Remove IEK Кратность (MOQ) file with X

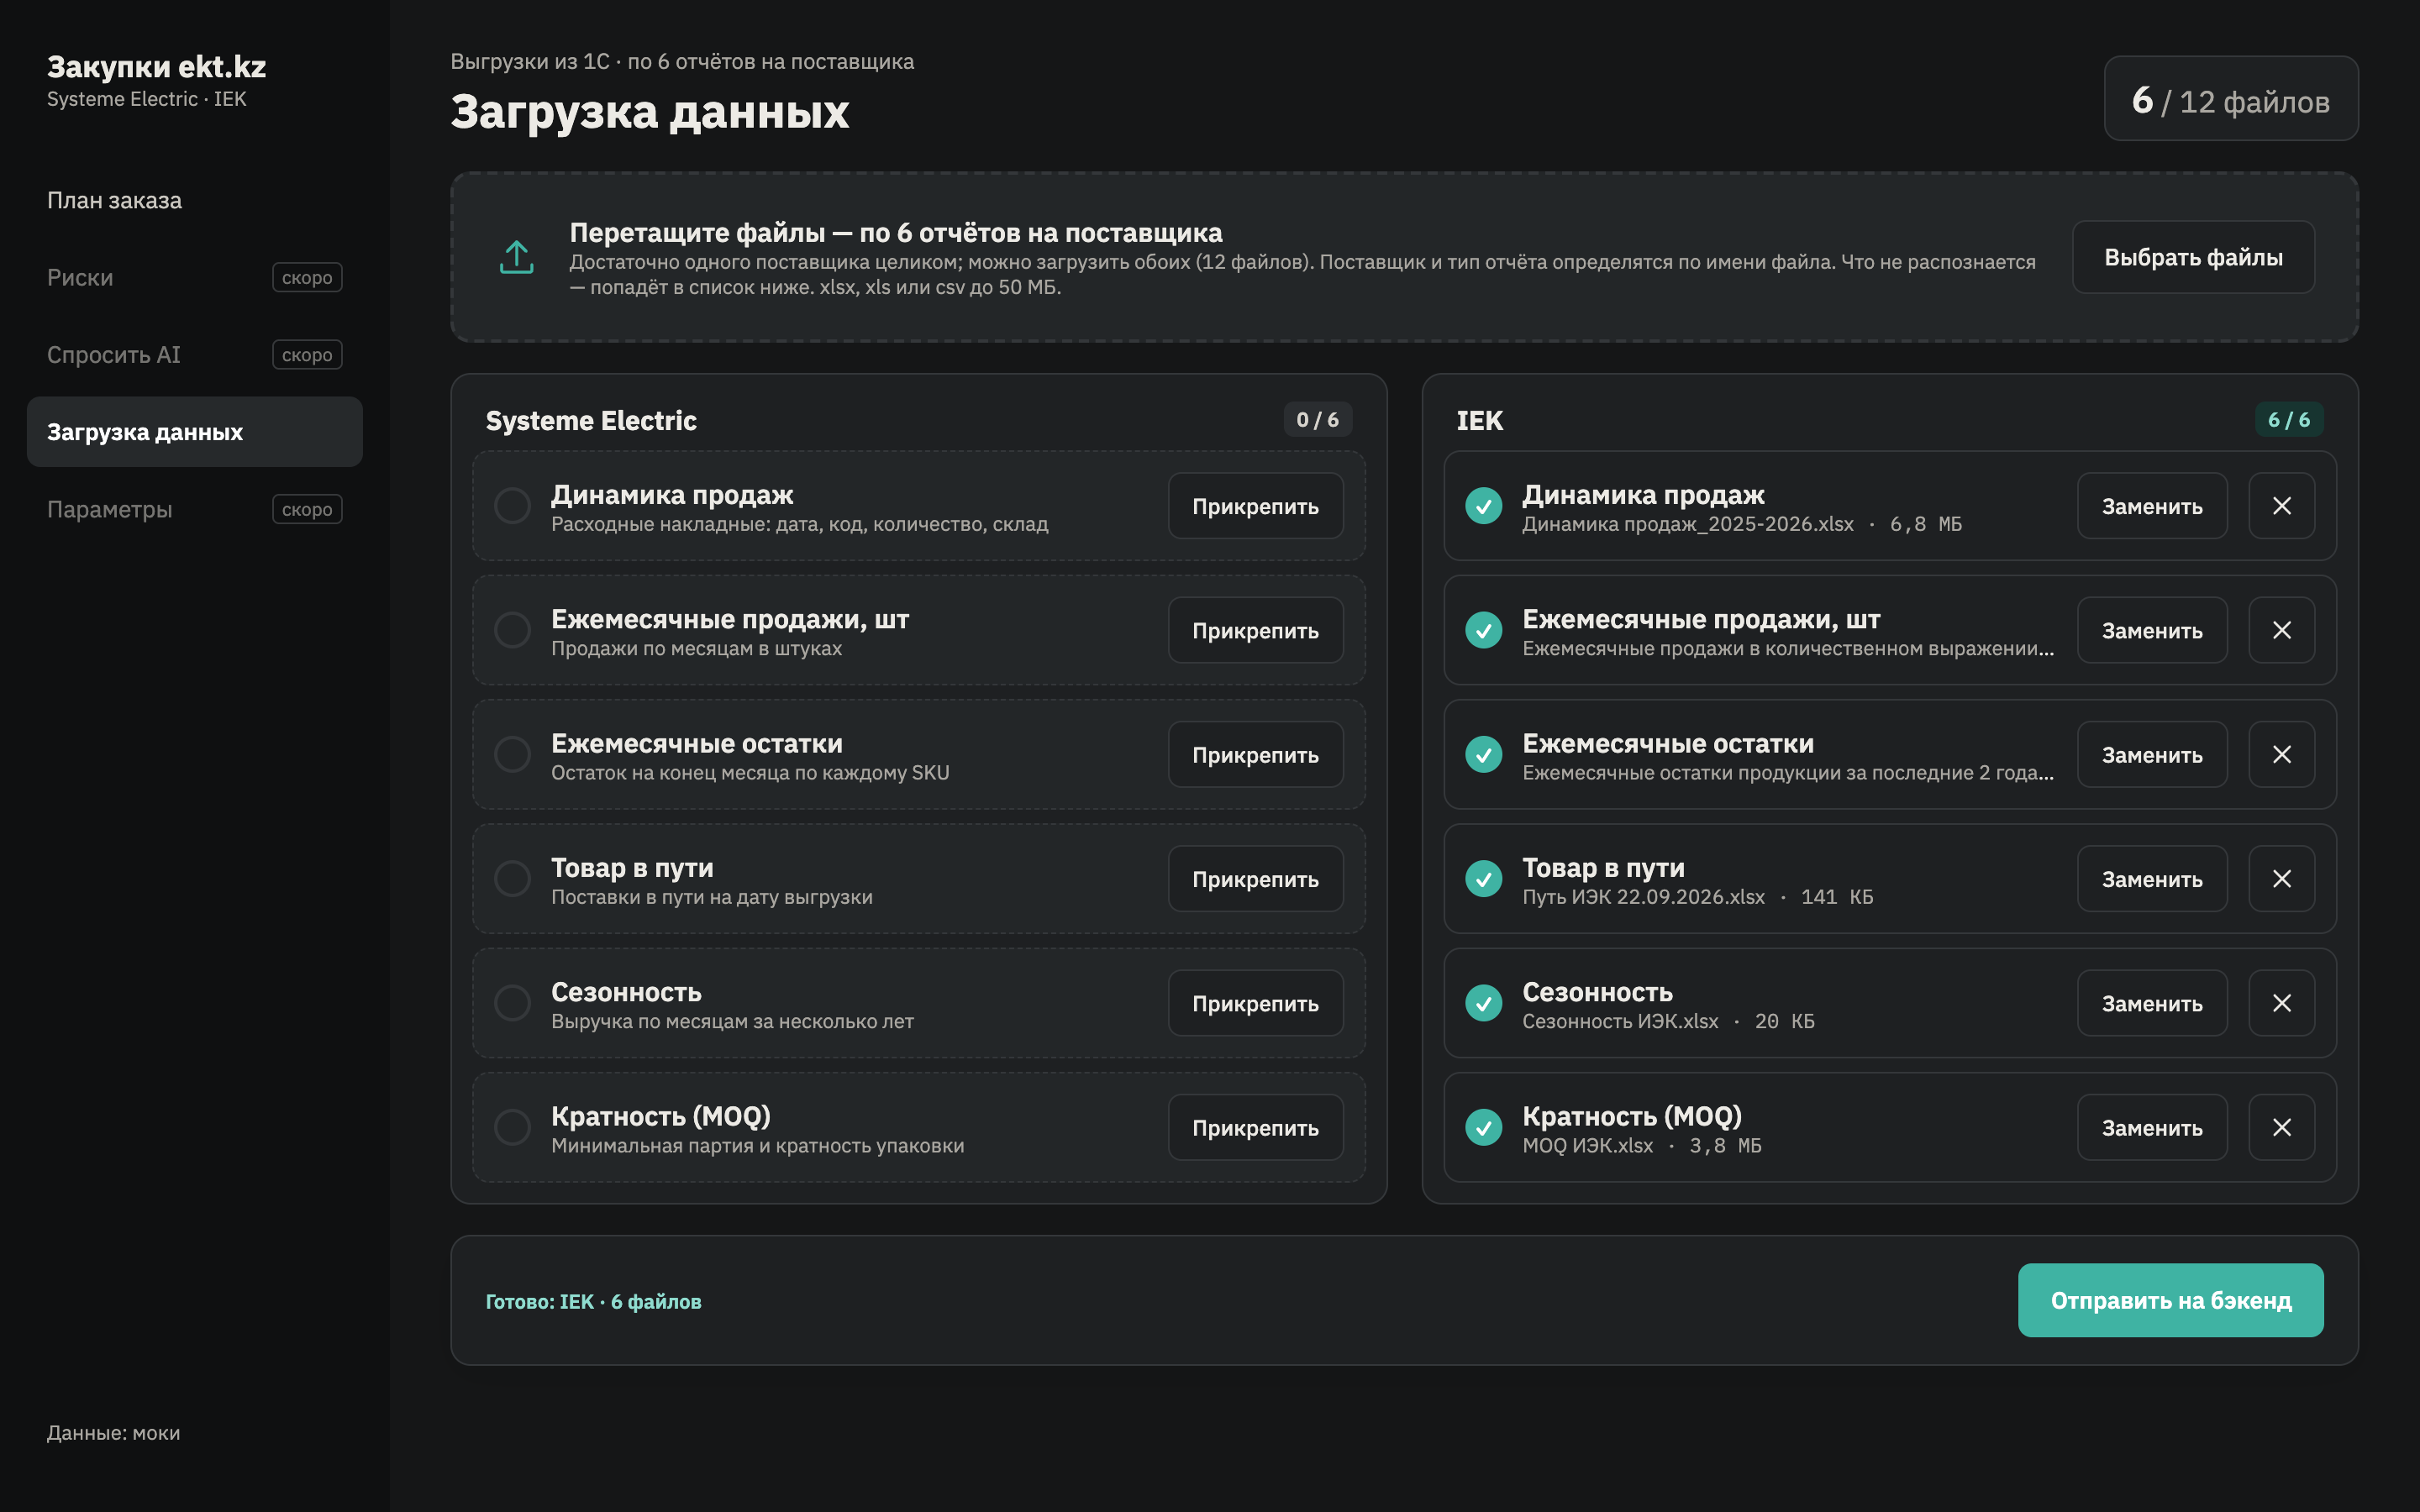pyautogui.click(x=2281, y=1127)
